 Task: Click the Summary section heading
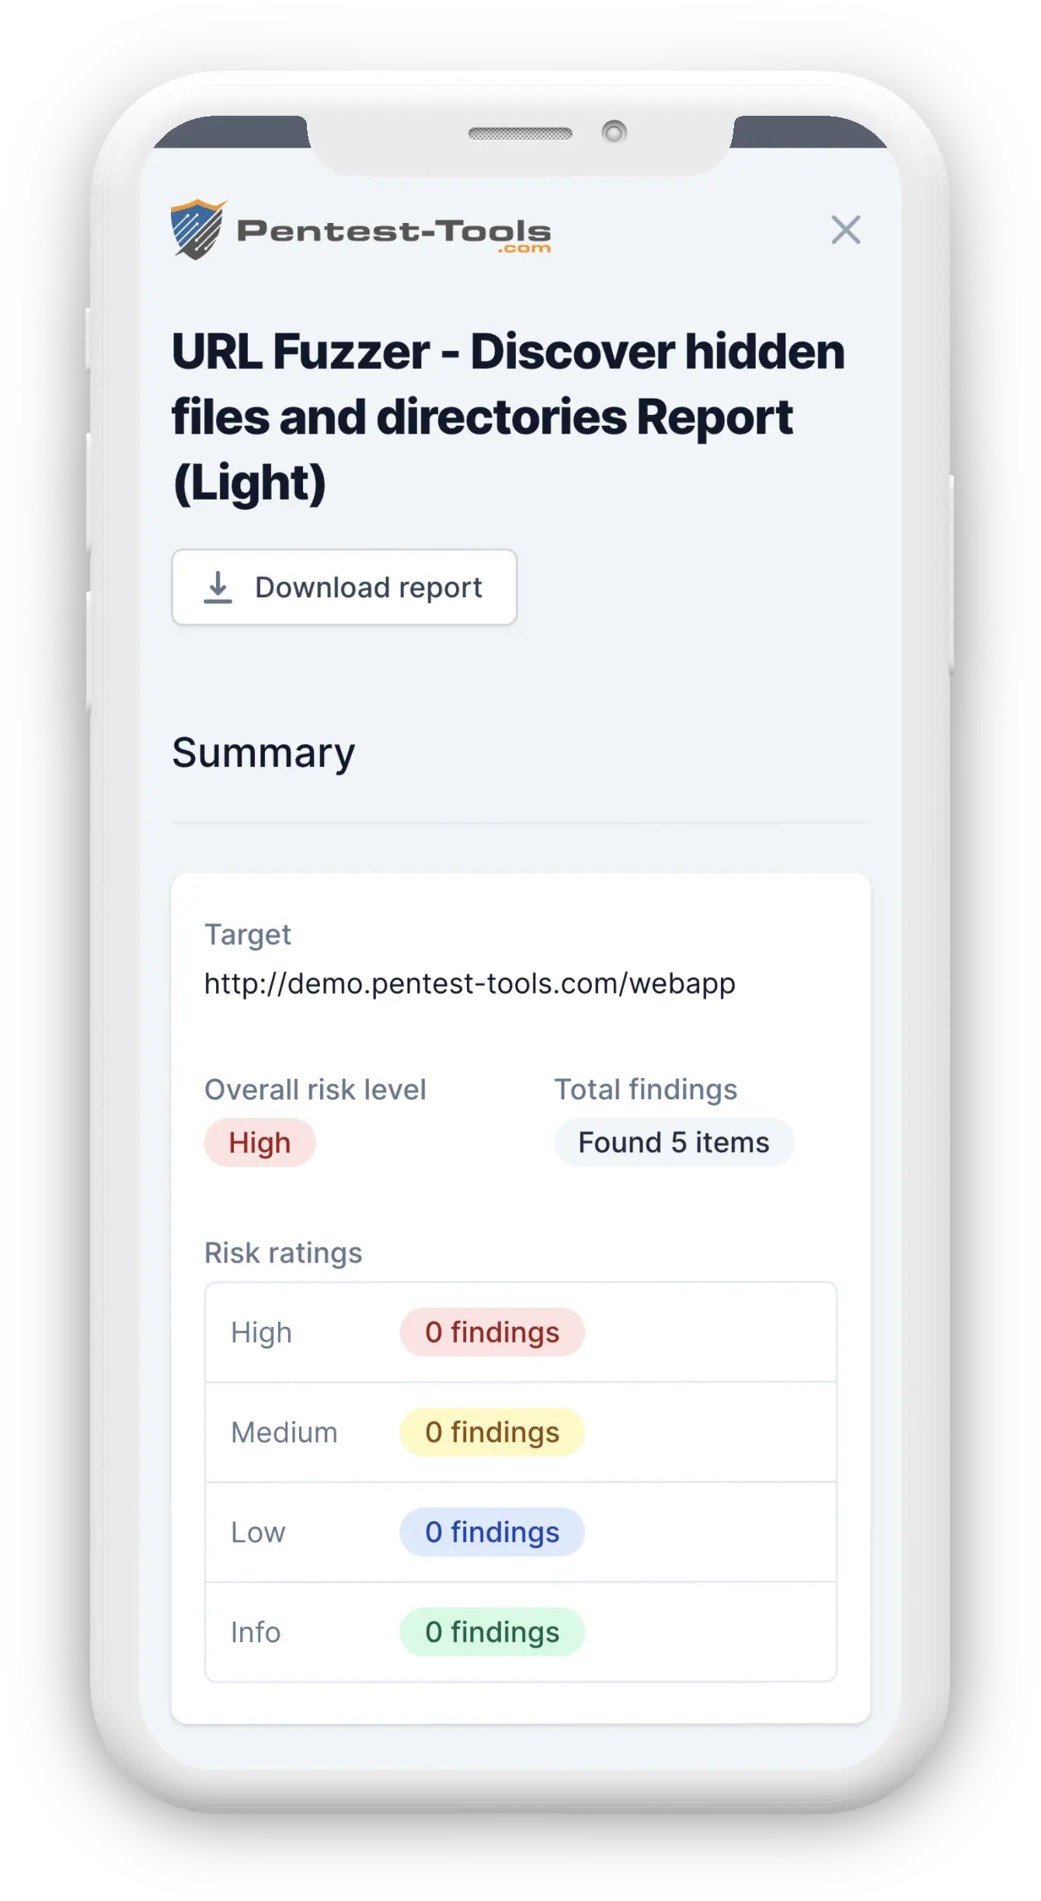[263, 753]
